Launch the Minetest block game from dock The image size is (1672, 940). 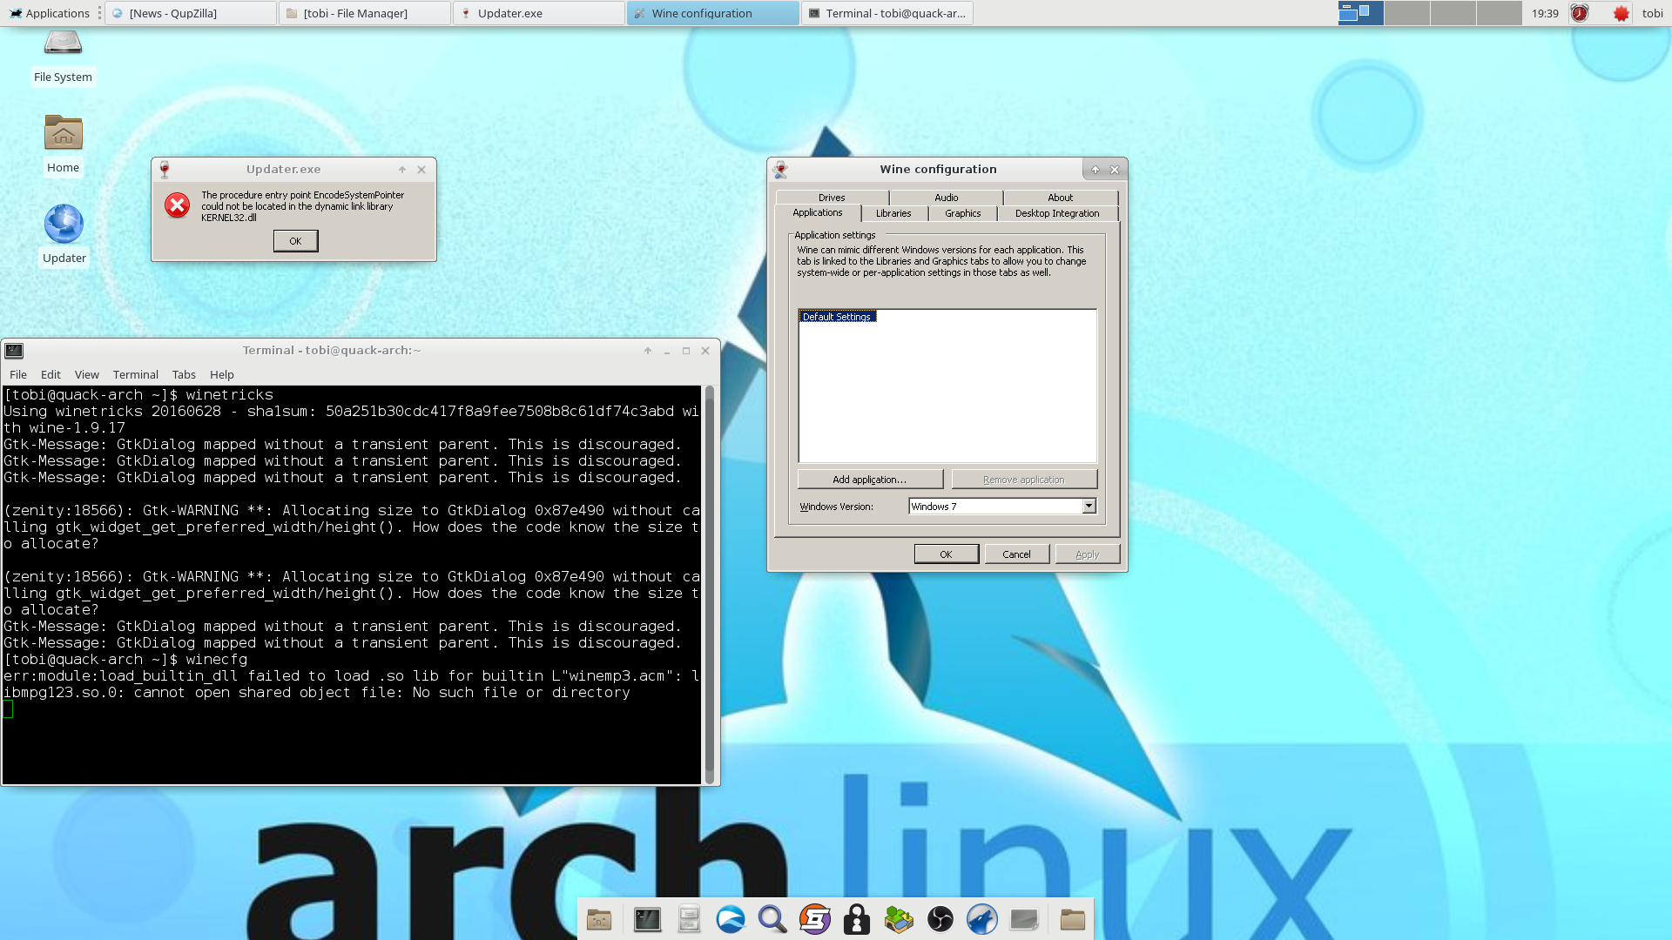pyautogui.click(x=899, y=919)
